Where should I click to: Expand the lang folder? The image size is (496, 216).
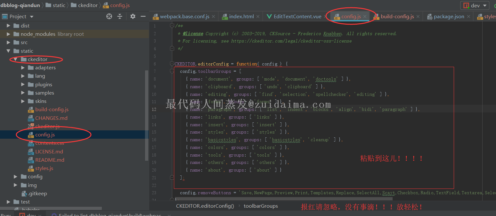point(23,76)
